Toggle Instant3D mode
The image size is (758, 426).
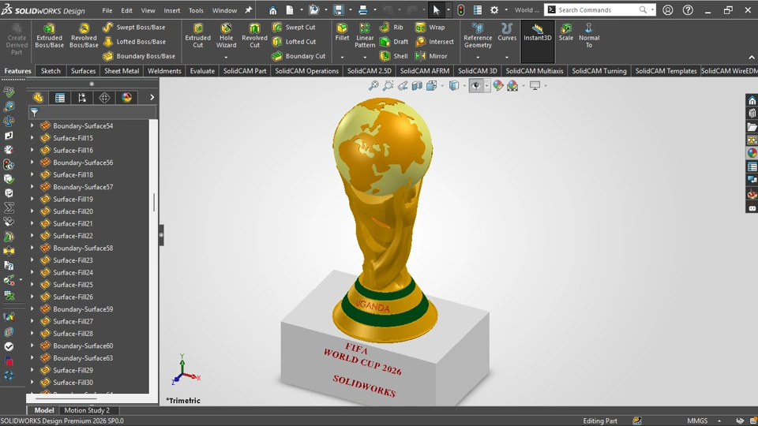coord(537,41)
